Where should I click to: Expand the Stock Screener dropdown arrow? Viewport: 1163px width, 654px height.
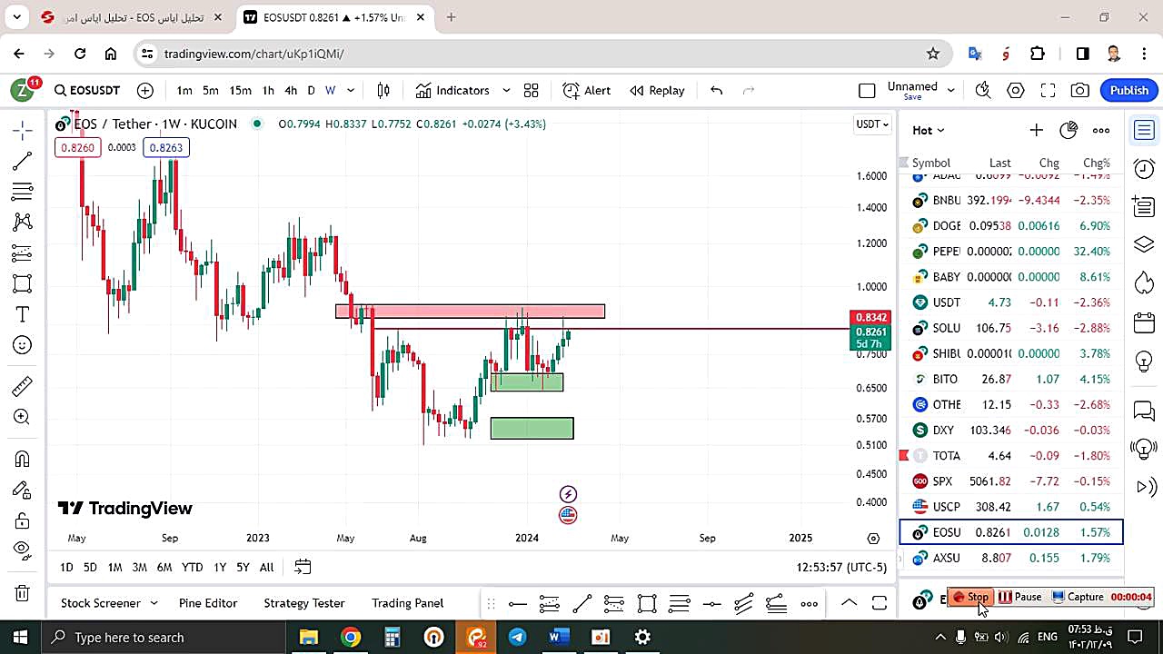(154, 602)
